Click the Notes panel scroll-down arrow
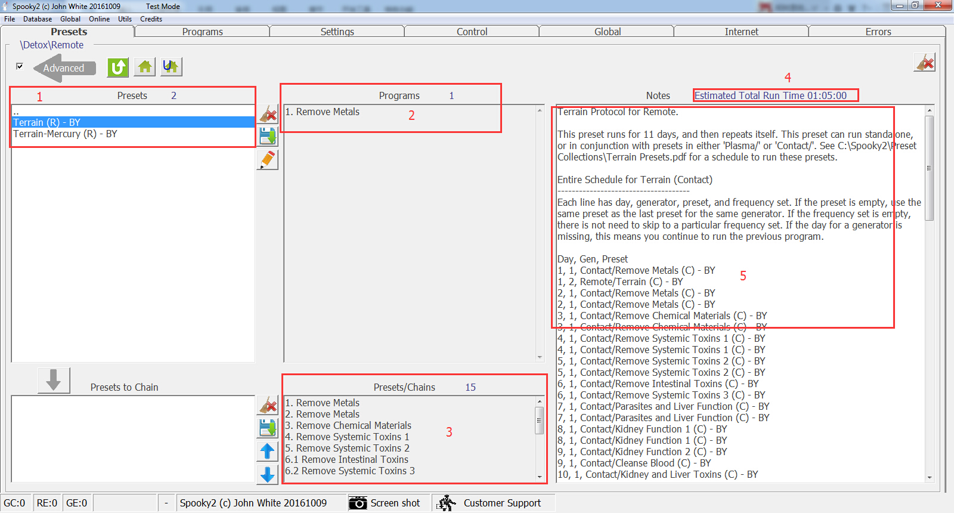This screenshot has height=513, width=954. click(929, 477)
